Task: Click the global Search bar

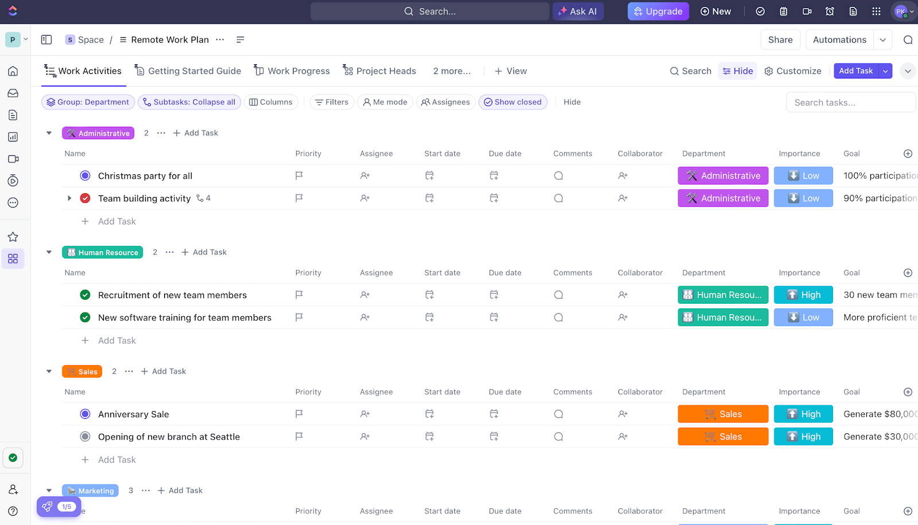Action: 430,11
